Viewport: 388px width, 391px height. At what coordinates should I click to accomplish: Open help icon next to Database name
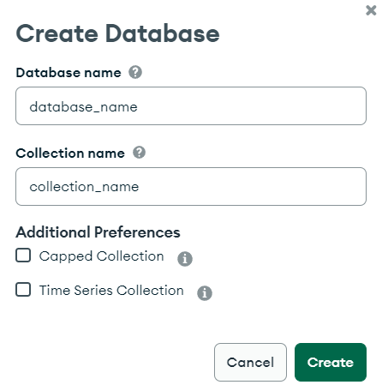(135, 72)
